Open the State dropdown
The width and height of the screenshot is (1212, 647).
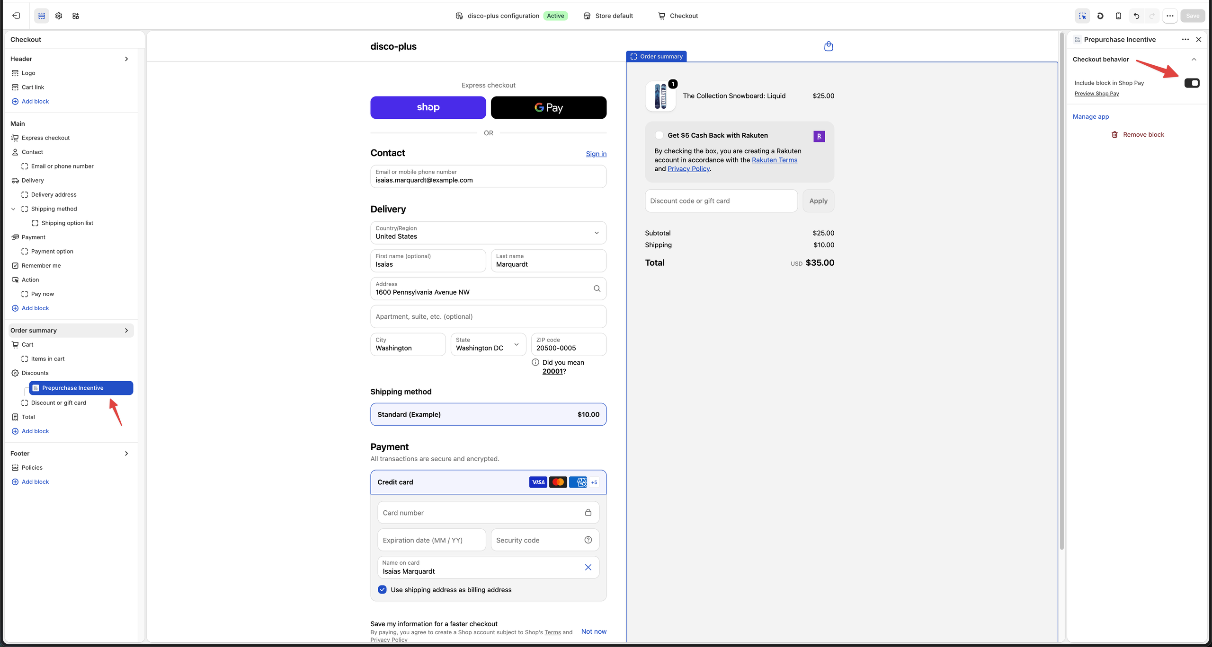pyautogui.click(x=488, y=344)
